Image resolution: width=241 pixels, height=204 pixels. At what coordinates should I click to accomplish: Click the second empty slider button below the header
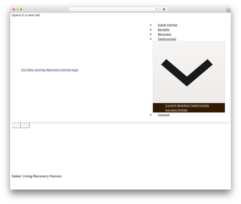[x=25, y=125]
